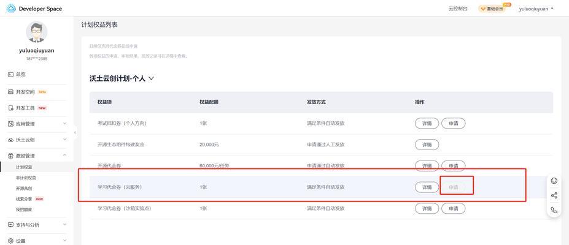Viewport: 569px width, 245px height.
Task: Click the user avatar picture
Action: point(37,32)
